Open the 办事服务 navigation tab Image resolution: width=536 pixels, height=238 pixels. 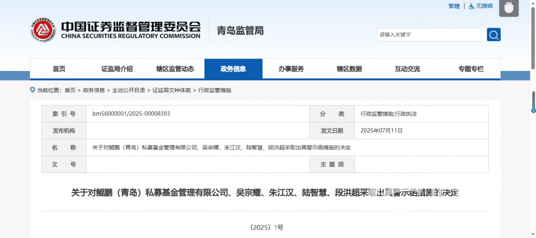click(x=291, y=69)
